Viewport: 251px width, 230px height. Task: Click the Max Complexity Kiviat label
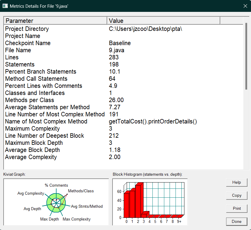point(77,219)
